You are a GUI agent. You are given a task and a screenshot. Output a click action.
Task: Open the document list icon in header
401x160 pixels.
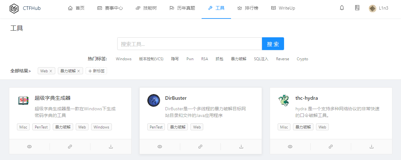(x=357, y=8)
